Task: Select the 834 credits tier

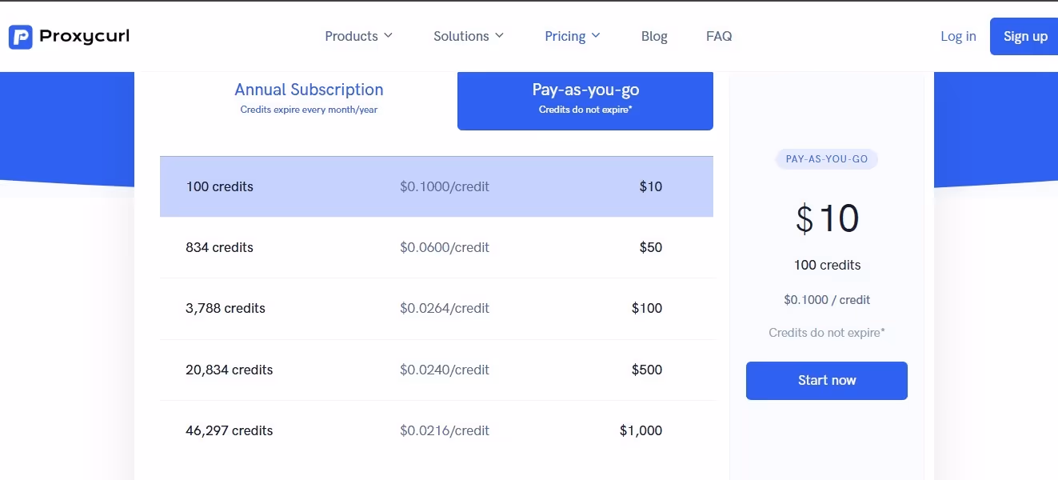Action: pos(437,247)
